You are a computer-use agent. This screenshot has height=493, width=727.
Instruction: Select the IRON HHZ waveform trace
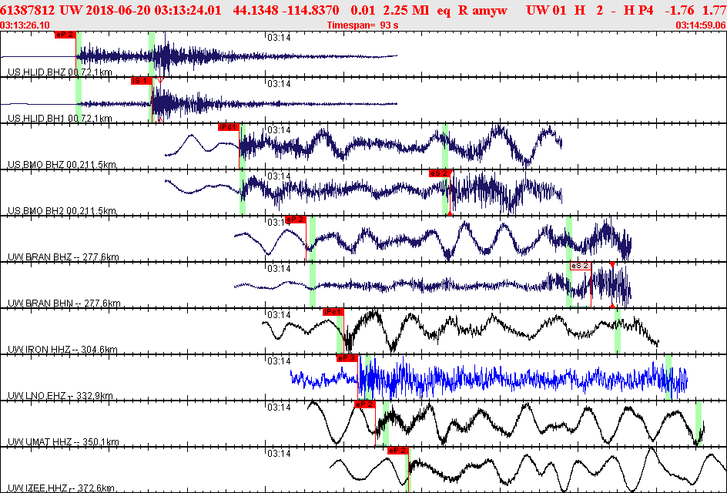click(x=461, y=330)
